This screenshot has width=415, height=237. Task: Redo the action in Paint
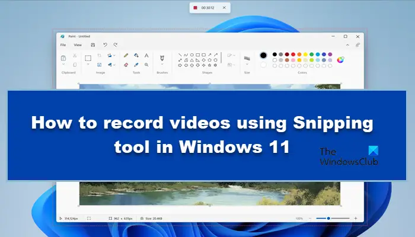pyautogui.click(x=116, y=45)
